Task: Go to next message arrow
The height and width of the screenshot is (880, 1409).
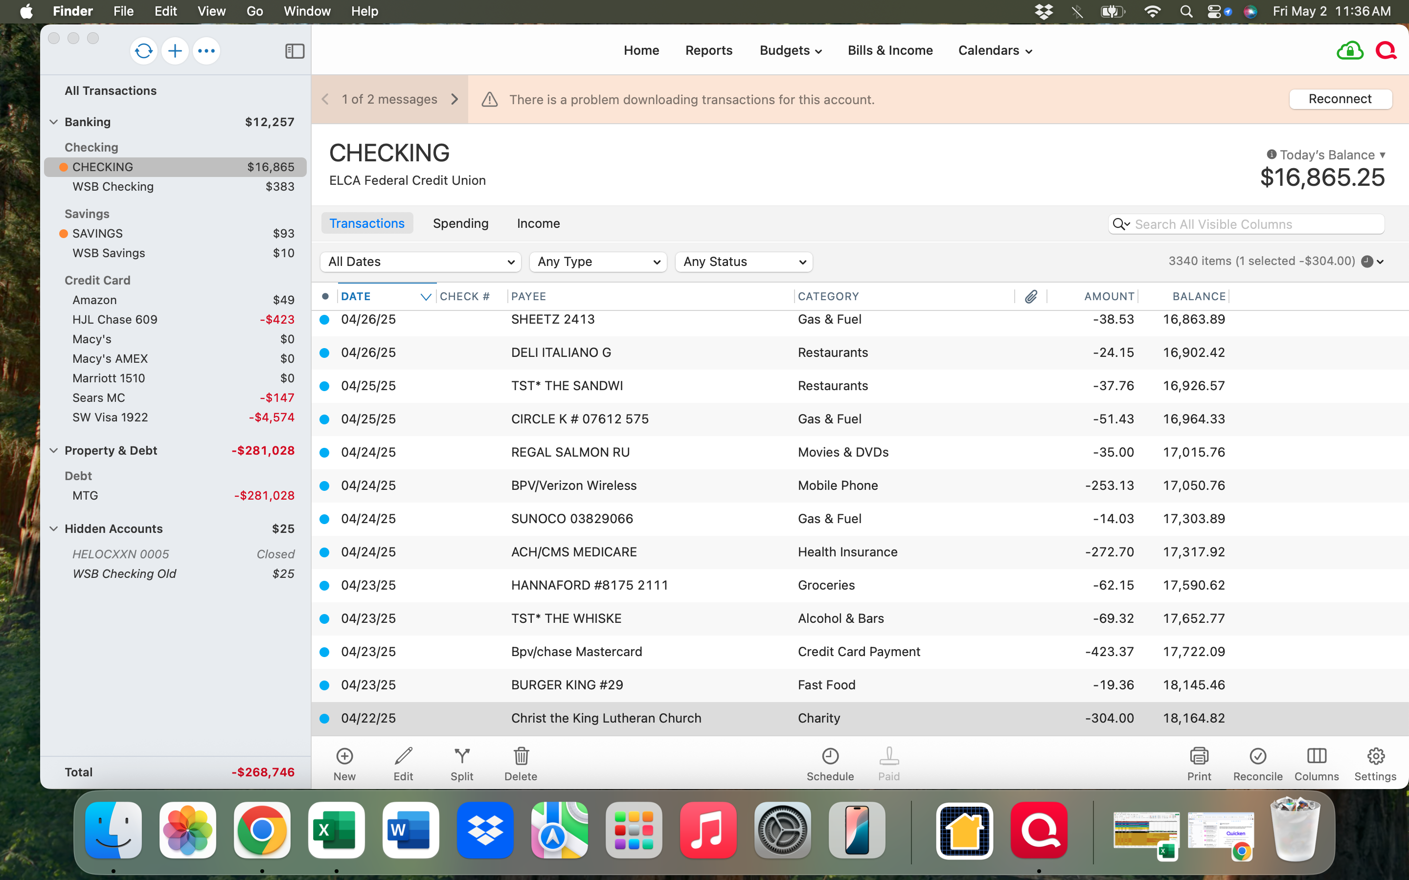Action: coord(455,100)
